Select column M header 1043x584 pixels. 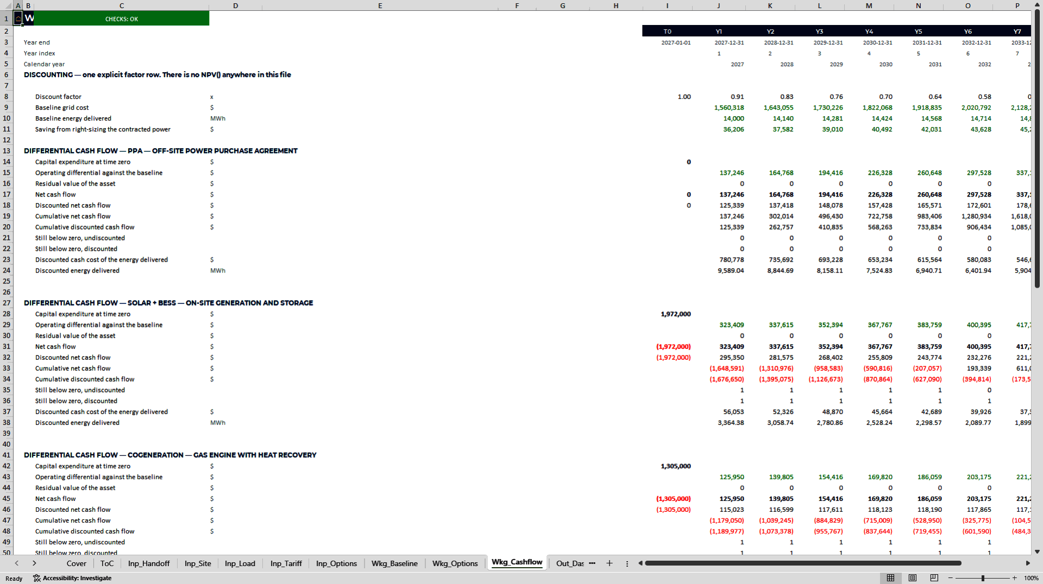click(x=869, y=5)
